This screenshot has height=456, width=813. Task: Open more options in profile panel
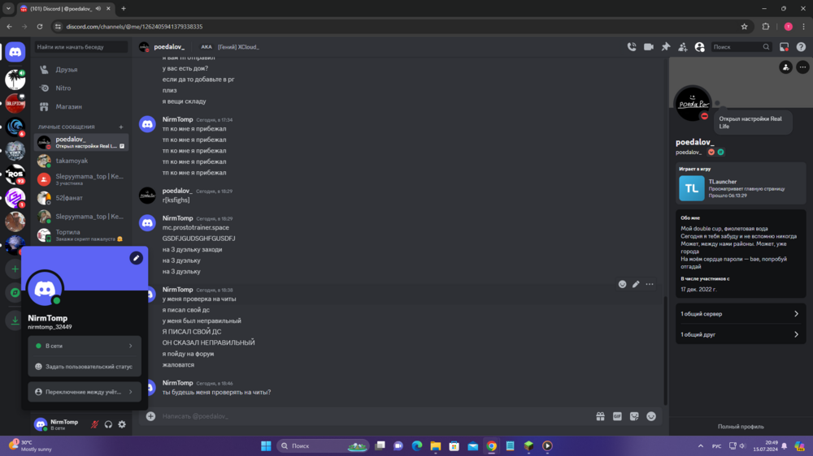point(802,67)
